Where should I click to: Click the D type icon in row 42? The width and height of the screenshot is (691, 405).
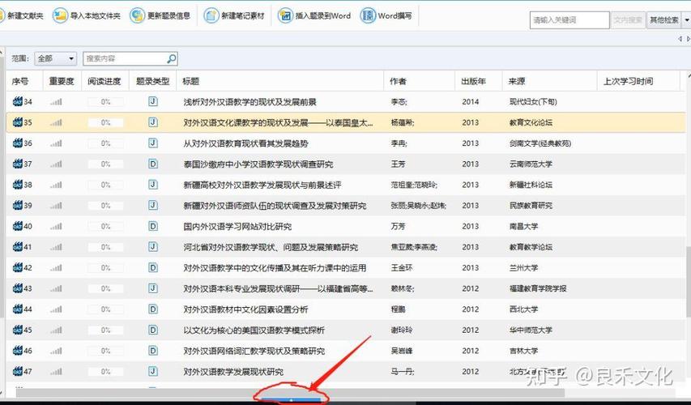[152, 267]
